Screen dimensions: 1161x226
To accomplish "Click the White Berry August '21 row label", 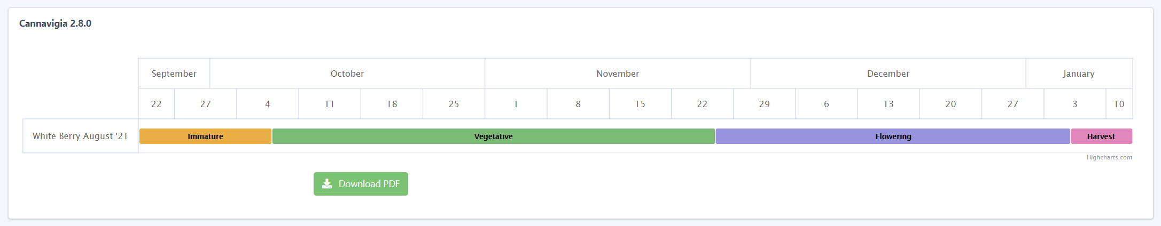I will coord(80,136).
